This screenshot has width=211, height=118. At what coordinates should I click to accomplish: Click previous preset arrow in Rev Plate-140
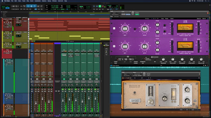click(149, 78)
